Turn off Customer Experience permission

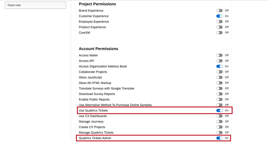coord(219,16)
